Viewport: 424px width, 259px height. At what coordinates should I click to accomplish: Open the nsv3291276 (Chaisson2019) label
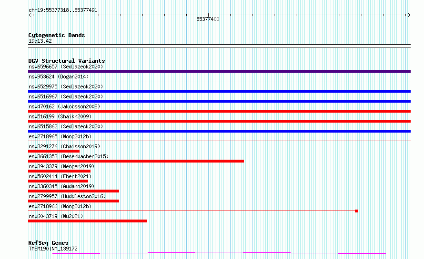coord(64,146)
